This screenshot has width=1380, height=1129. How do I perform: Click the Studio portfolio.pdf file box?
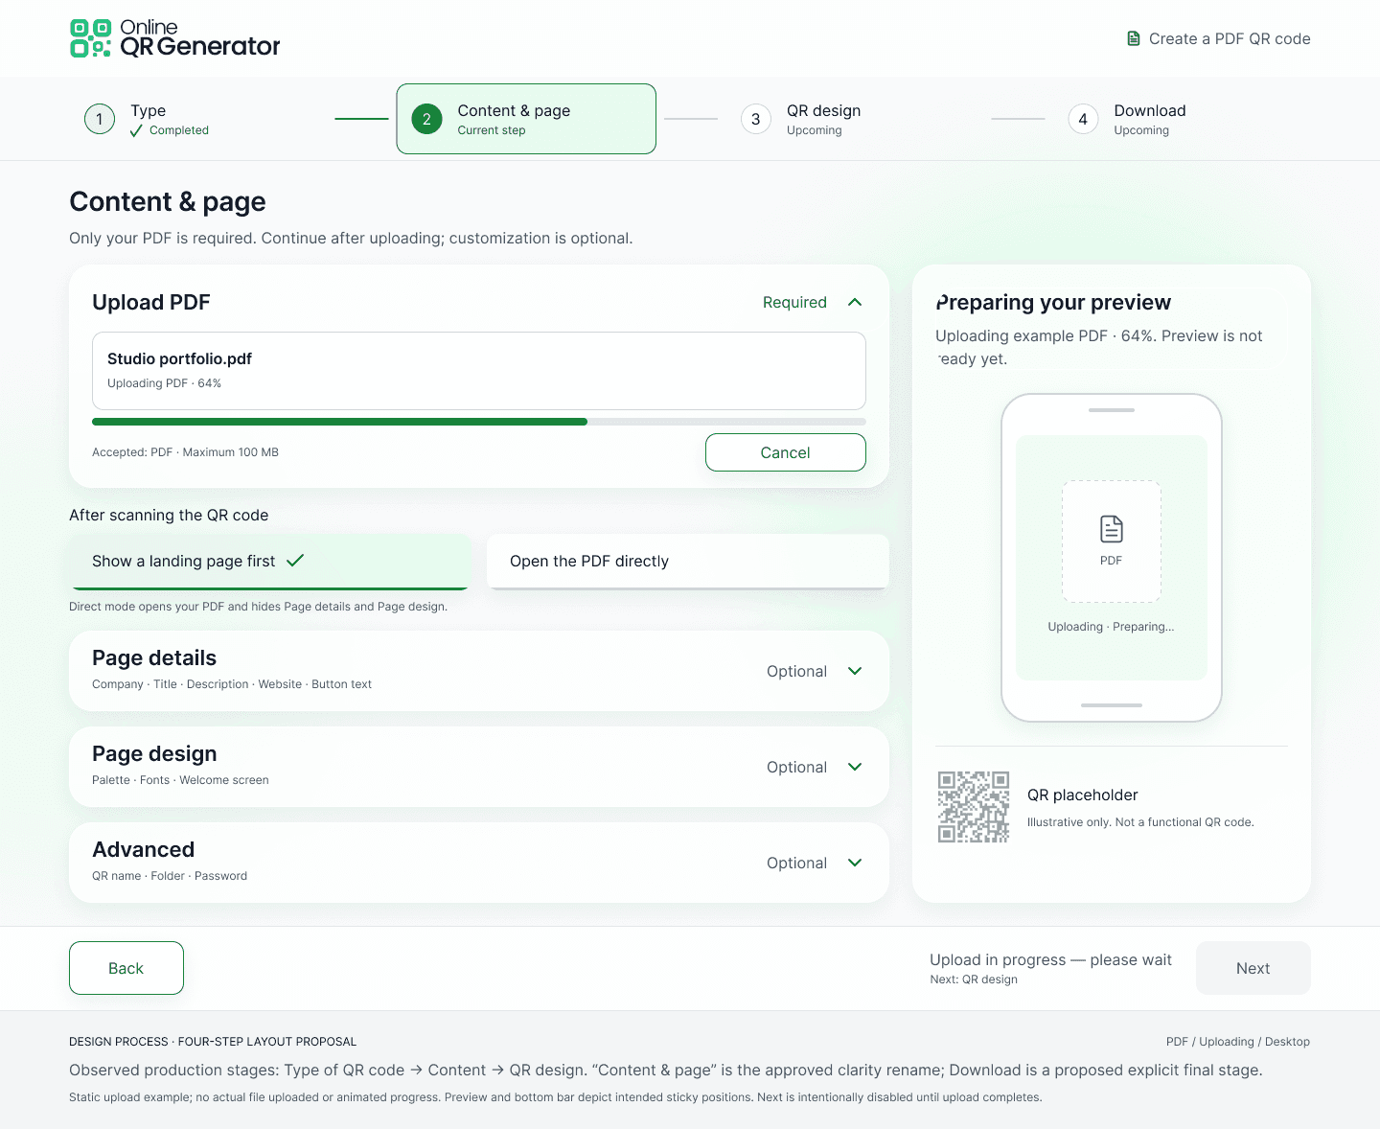tap(479, 371)
